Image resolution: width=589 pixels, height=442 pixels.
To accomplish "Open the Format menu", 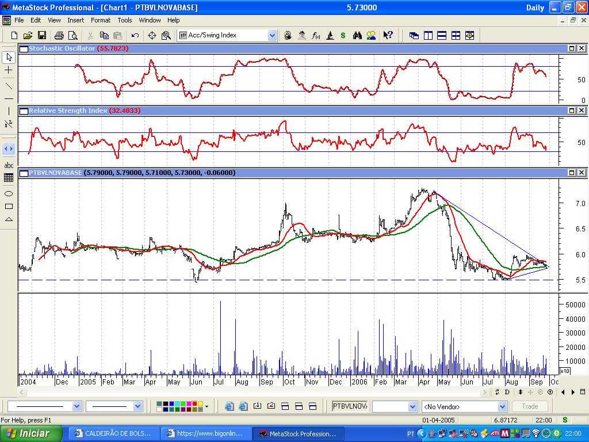I will (x=101, y=20).
